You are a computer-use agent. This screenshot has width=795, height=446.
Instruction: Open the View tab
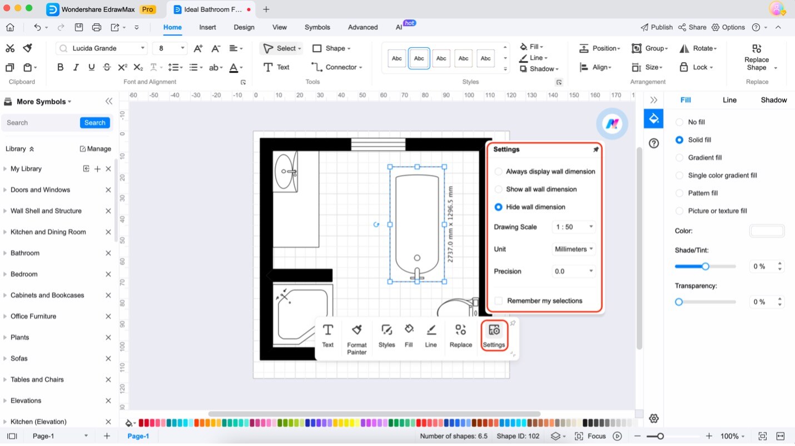tap(280, 27)
